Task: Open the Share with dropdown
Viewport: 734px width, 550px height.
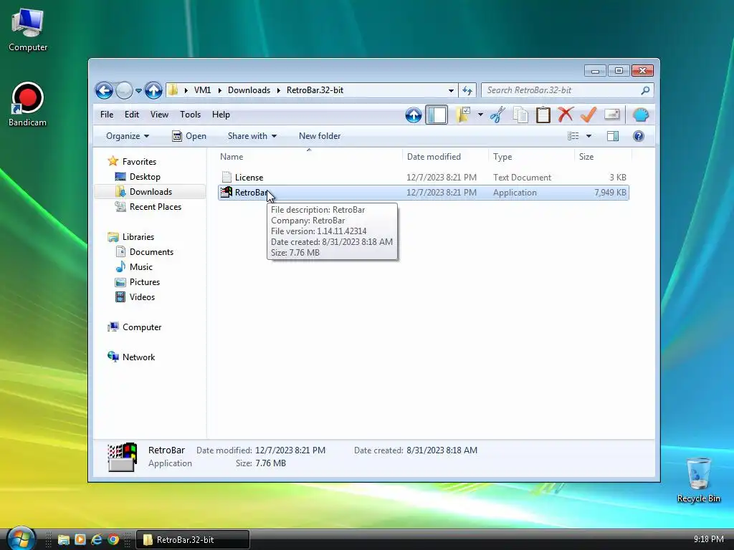Action: [252, 136]
